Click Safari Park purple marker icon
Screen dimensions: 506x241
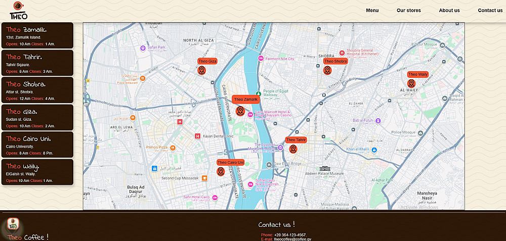[143, 49]
